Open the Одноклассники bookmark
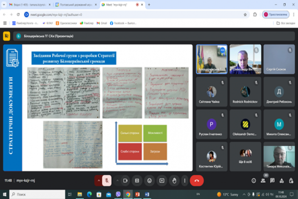This screenshot has height=199, width=298. coord(66,23)
